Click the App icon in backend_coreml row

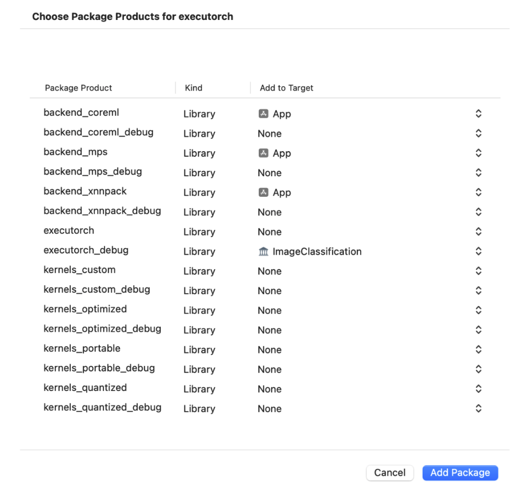point(263,114)
